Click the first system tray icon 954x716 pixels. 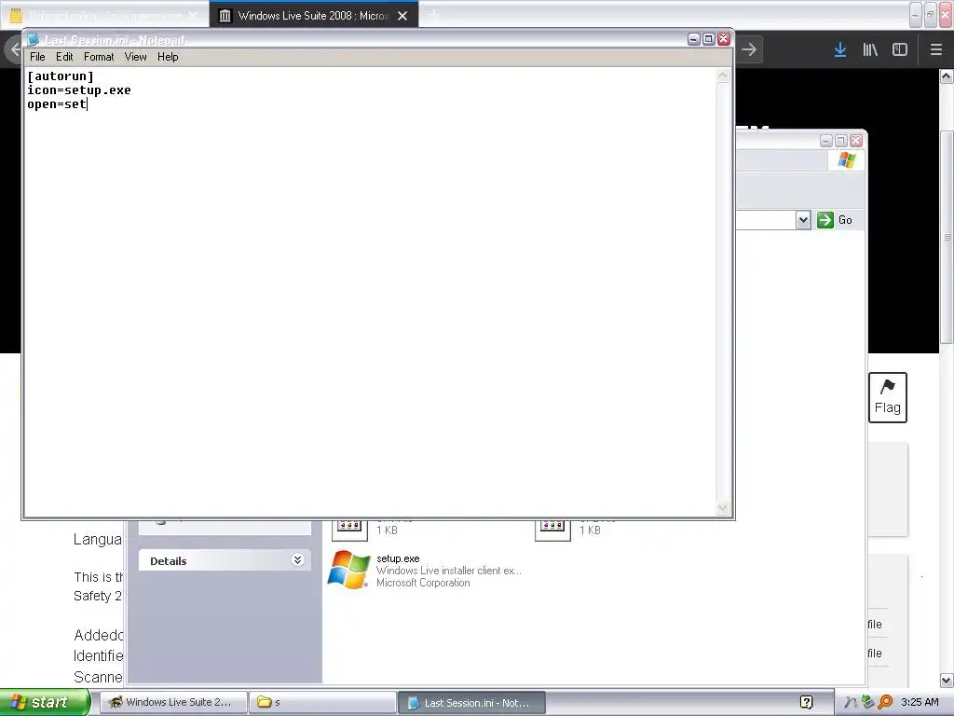coord(851,702)
